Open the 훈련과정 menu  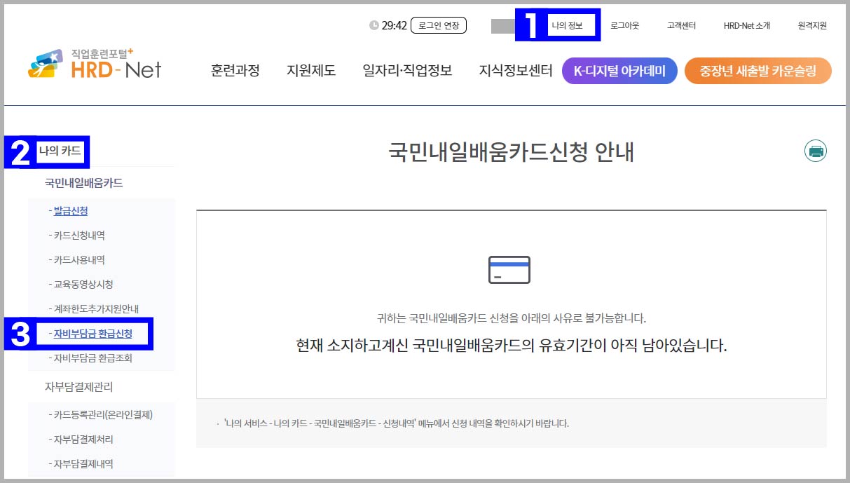pos(235,70)
